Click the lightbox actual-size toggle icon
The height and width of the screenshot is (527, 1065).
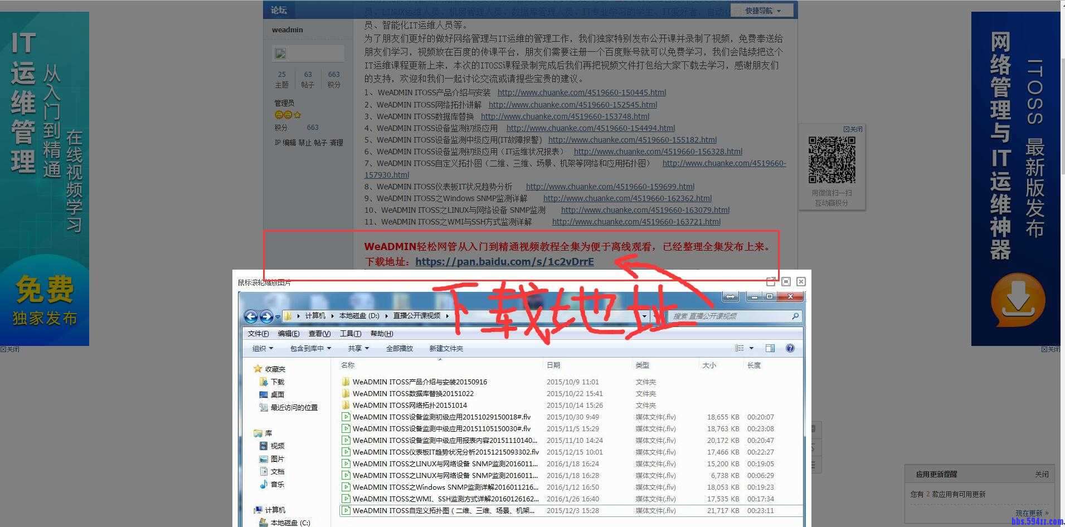click(786, 282)
